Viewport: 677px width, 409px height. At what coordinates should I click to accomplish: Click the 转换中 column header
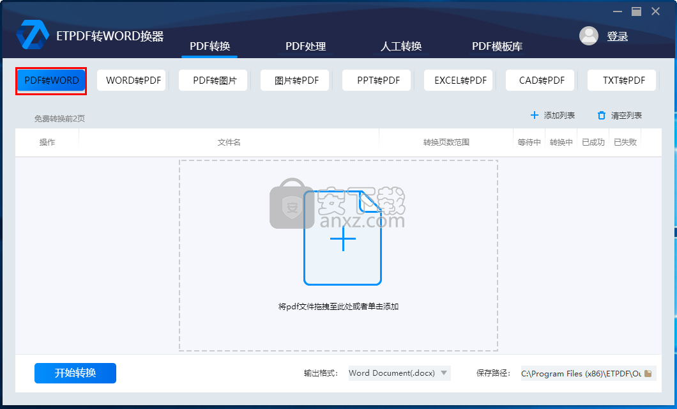click(x=561, y=143)
